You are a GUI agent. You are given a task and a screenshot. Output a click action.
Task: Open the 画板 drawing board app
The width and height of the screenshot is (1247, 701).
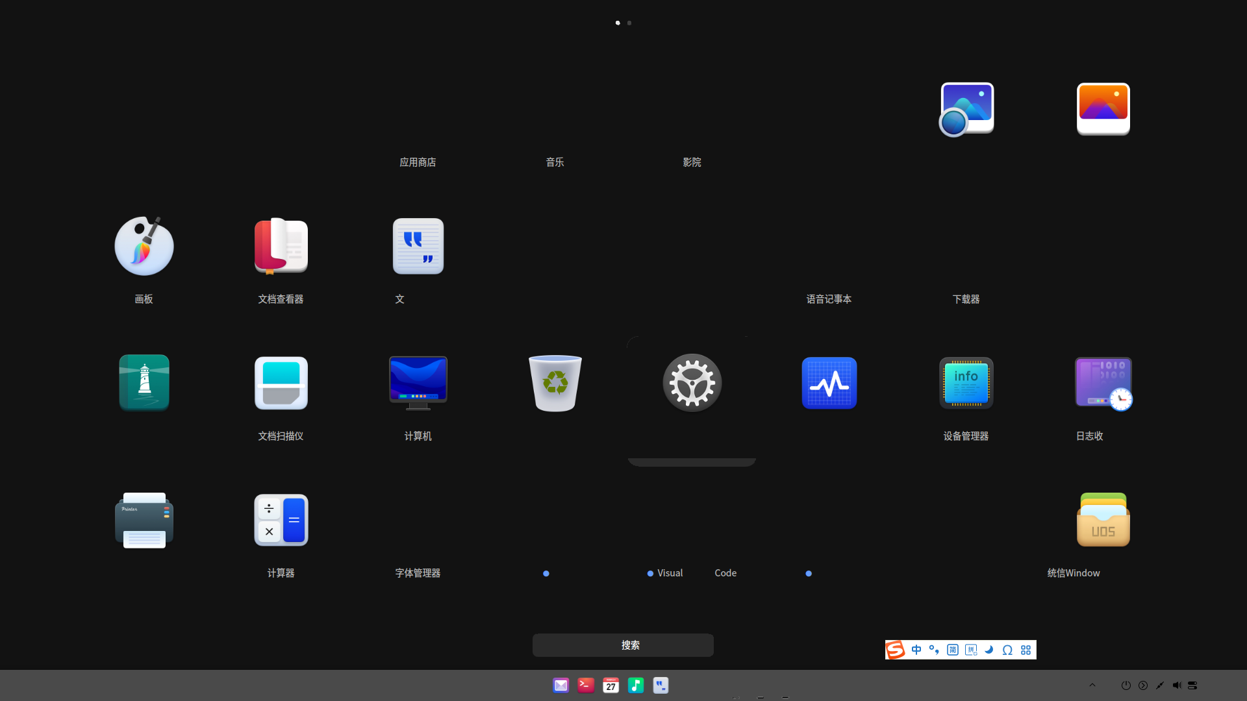[144, 247]
